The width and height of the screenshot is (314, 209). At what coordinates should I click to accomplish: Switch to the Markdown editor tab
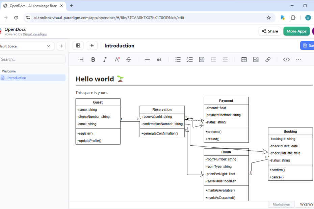[x=281, y=205]
